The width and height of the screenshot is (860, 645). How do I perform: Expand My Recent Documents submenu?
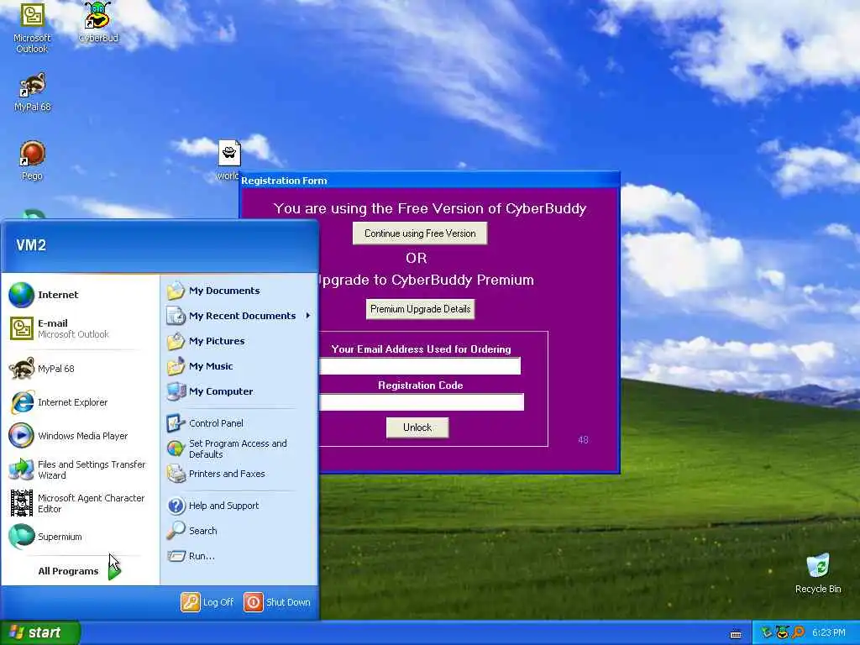tap(239, 316)
